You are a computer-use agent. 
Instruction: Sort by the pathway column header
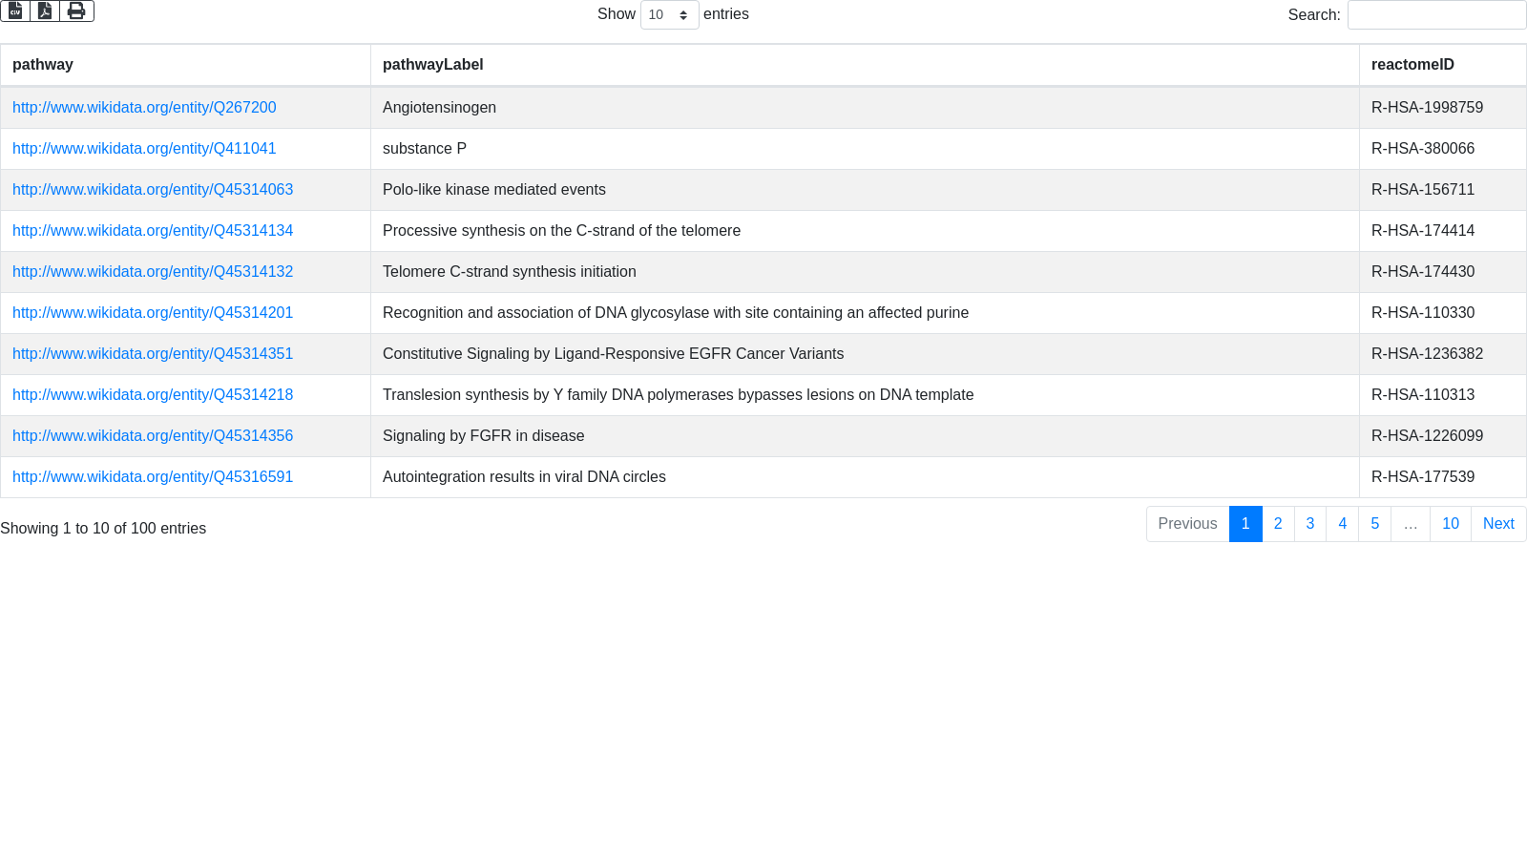[185, 65]
